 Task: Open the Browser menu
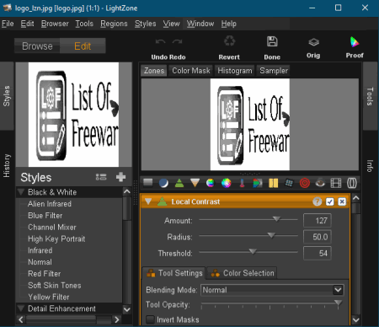tap(55, 24)
